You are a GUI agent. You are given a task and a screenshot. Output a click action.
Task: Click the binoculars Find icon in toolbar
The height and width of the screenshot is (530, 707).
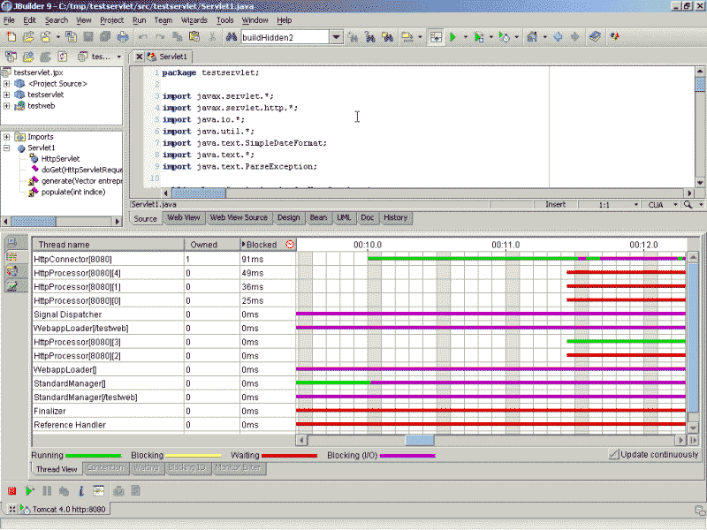230,37
